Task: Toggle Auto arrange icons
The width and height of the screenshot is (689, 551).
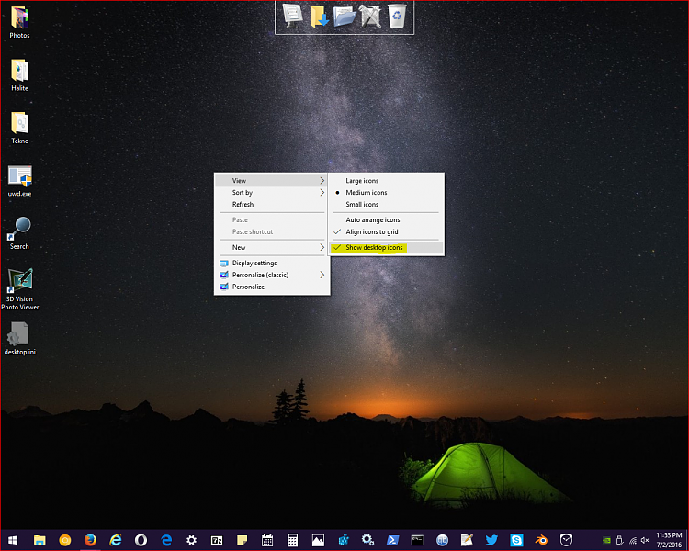Action: coord(386,219)
